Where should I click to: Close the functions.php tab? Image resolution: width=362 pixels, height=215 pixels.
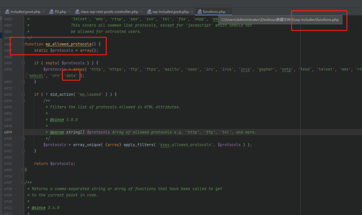(228, 12)
